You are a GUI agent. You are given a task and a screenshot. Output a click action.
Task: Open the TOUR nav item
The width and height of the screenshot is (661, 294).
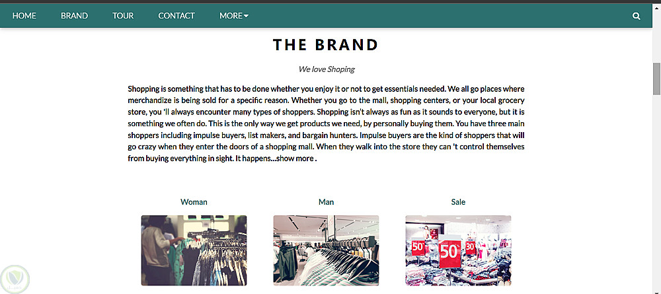tap(123, 16)
